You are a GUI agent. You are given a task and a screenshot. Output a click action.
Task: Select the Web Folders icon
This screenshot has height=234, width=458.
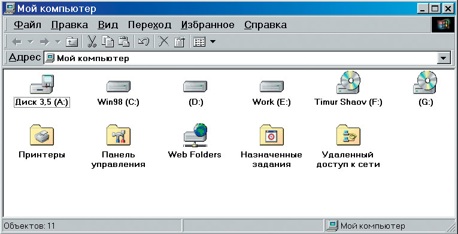pyautogui.click(x=195, y=135)
